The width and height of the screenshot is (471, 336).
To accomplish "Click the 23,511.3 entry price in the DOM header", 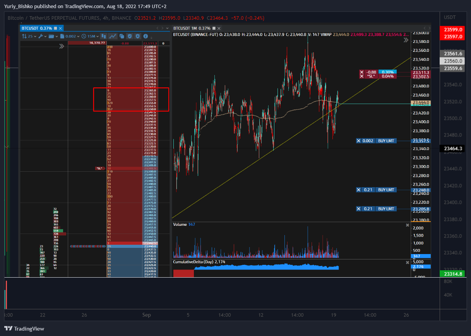I will [x=151, y=43].
